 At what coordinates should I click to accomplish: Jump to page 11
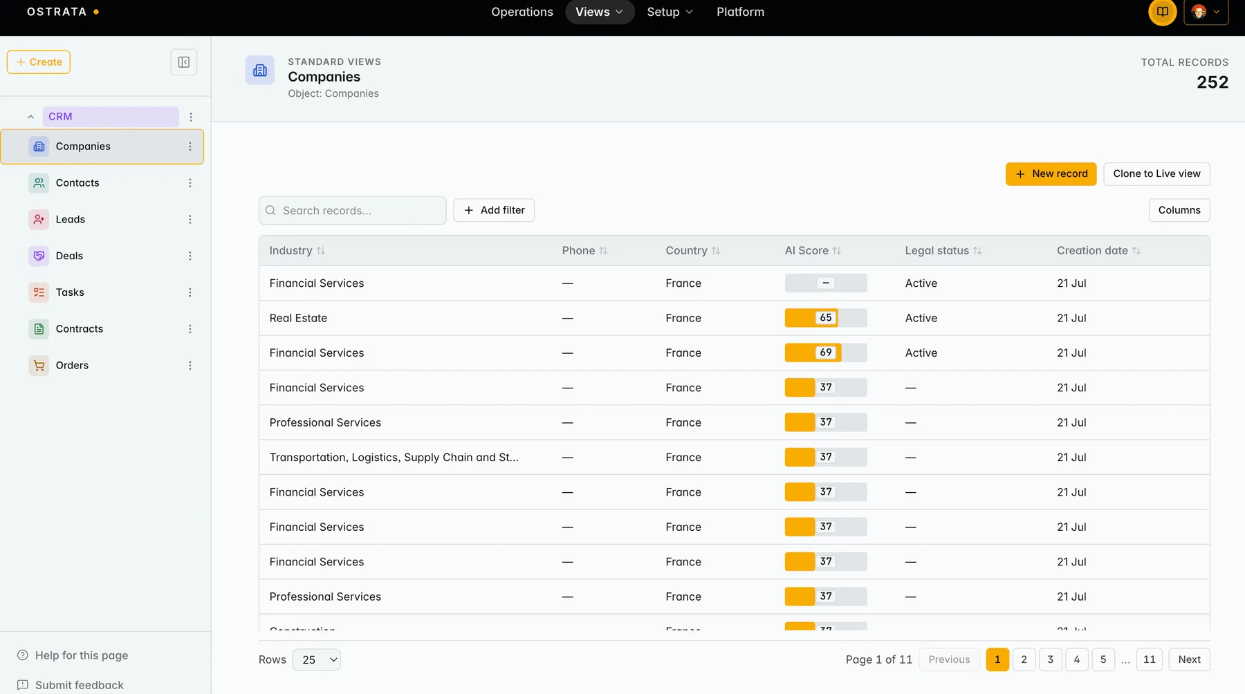click(1149, 659)
